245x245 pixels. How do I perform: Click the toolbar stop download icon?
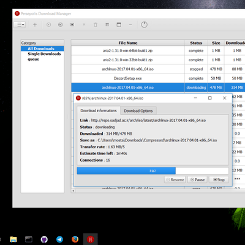(72, 24)
